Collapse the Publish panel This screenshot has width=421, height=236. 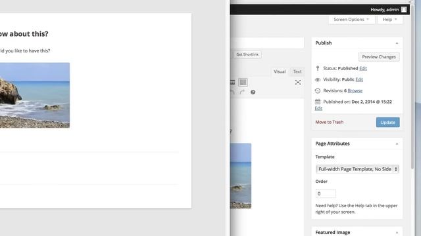click(x=397, y=43)
